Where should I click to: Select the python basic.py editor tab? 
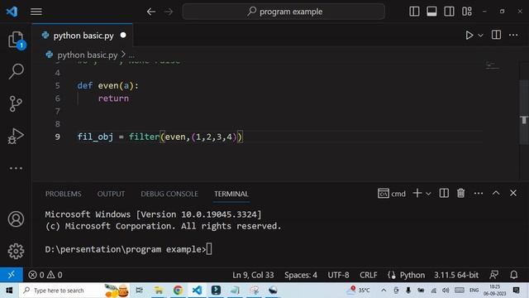click(x=83, y=36)
